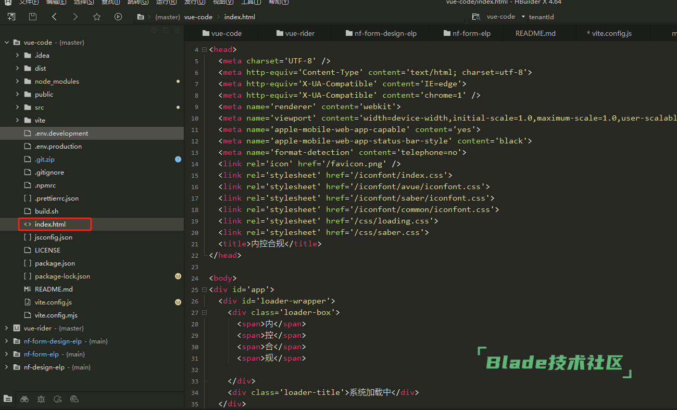Click the search-in-folder icon beside vue-code
Viewport: 677px width, 410px height.
tap(475, 17)
